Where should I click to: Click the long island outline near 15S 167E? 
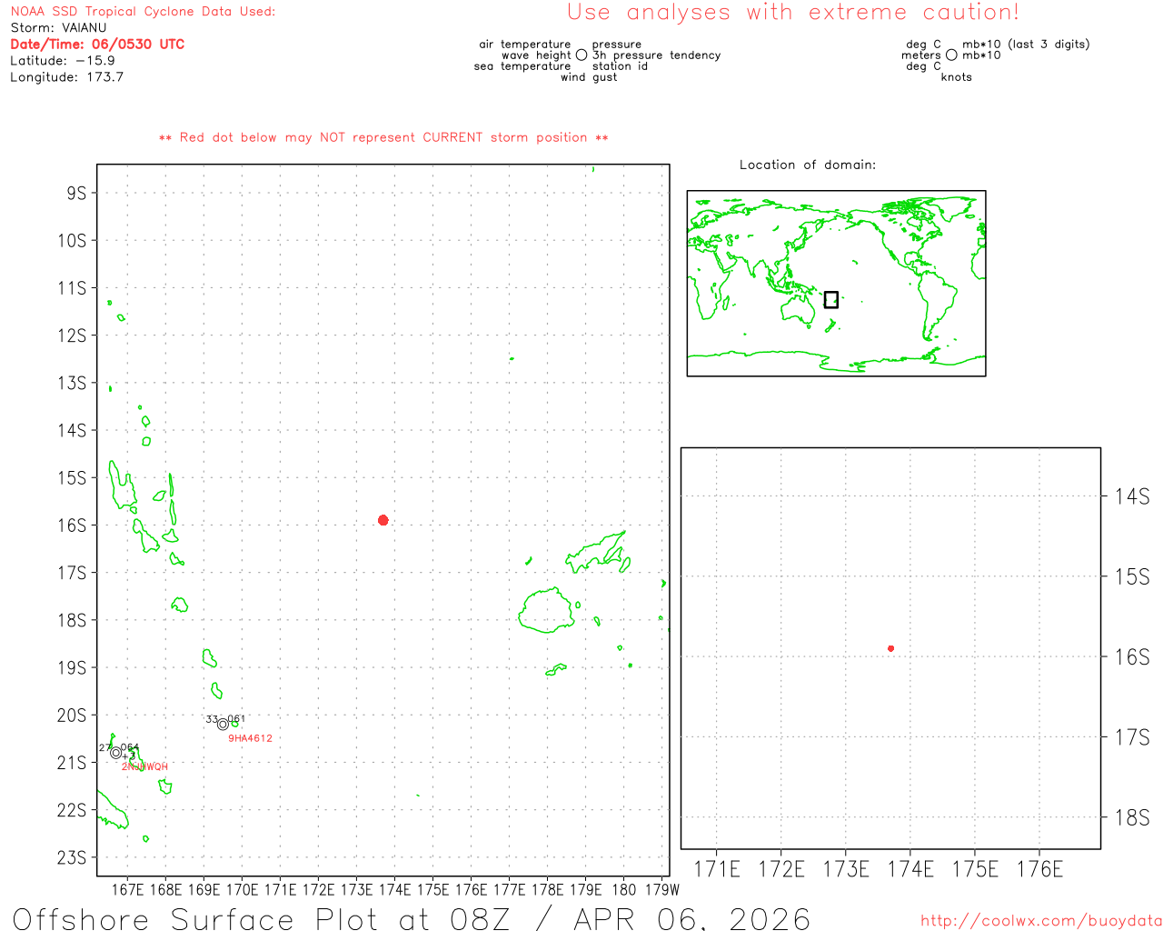point(122,485)
